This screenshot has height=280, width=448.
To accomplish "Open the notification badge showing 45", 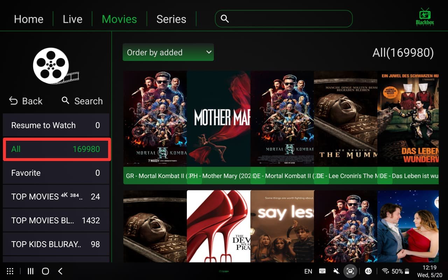I will pos(368,271).
